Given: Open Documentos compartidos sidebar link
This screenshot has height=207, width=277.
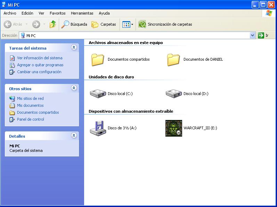Looking at the screenshot, I should (38, 112).
